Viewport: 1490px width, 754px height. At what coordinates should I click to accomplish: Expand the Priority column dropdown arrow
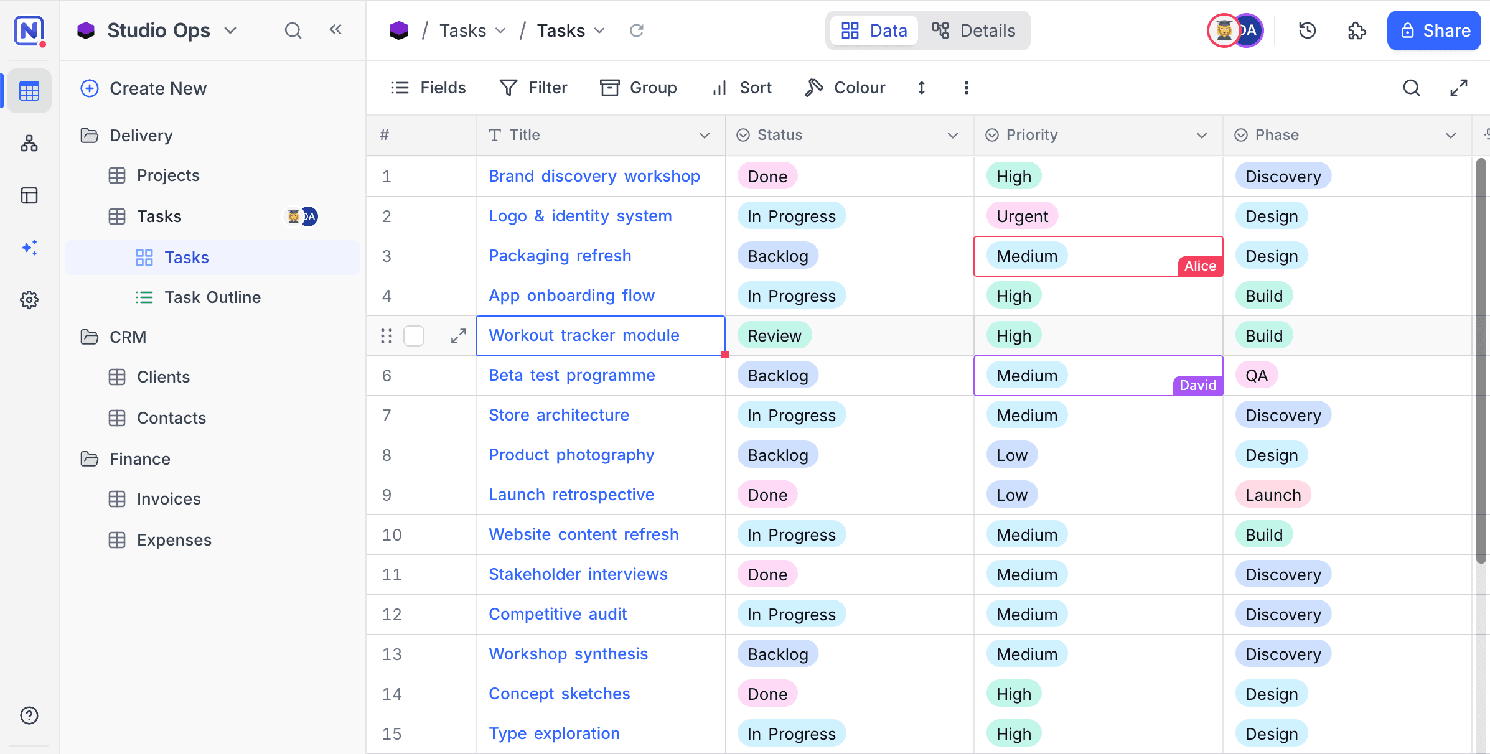(1201, 135)
